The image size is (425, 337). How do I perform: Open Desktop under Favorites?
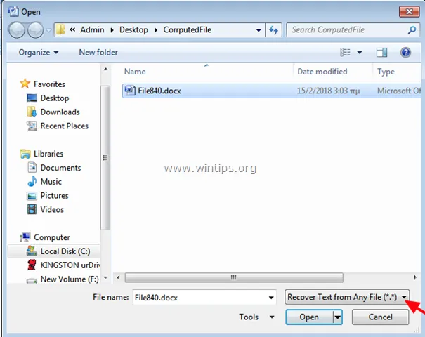pyautogui.click(x=55, y=98)
